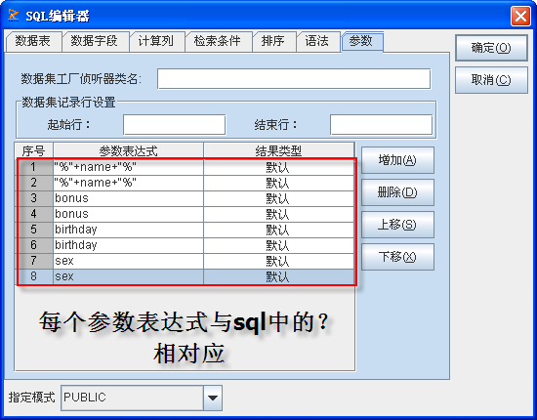The width and height of the screenshot is (537, 420).
Task: Select the sex expression in row 7
Action: point(129,261)
